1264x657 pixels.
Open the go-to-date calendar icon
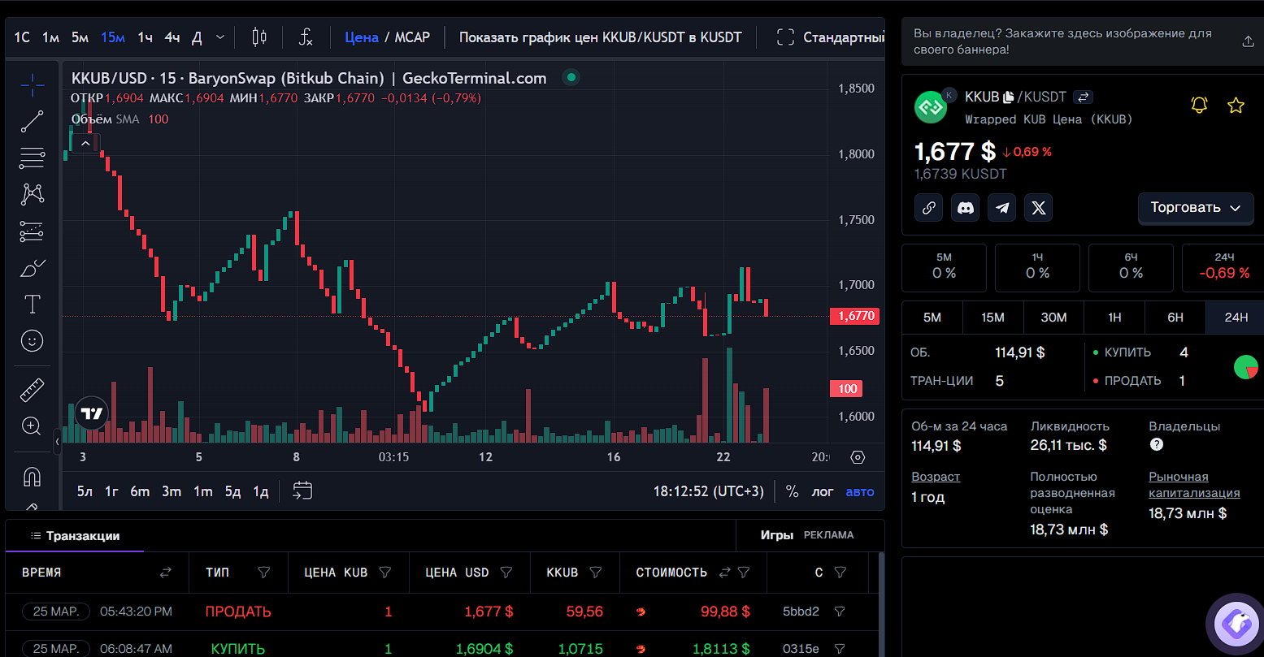(302, 491)
